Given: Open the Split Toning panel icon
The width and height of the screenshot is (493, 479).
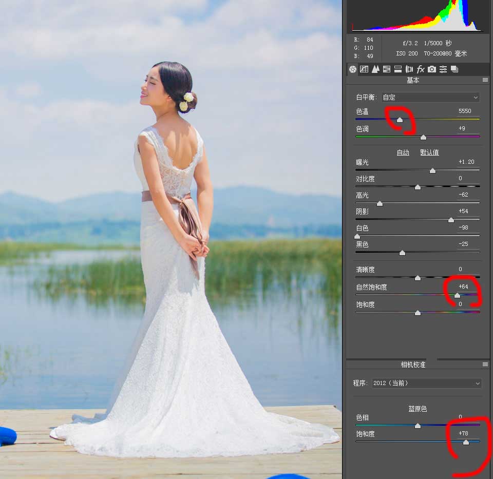Looking at the screenshot, I should click(397, 69).
